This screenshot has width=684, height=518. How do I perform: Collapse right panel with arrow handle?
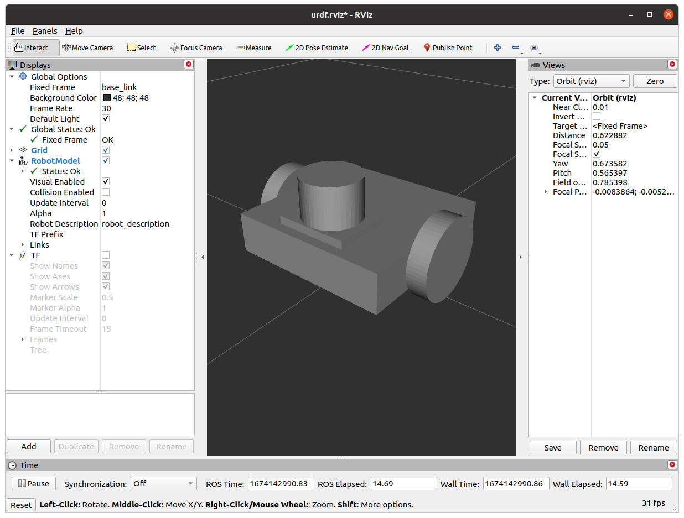tap(520, 257)
